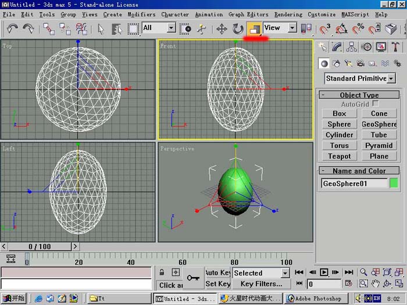Screen dimensions: 407x305
Task: Click the Teapot primitive button
Action: (339, 156)
